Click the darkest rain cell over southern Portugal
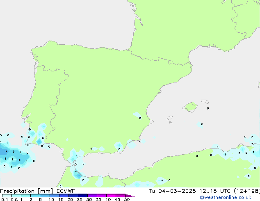The height and width of the screenshot is (201, 260). (x=39, y=142)
